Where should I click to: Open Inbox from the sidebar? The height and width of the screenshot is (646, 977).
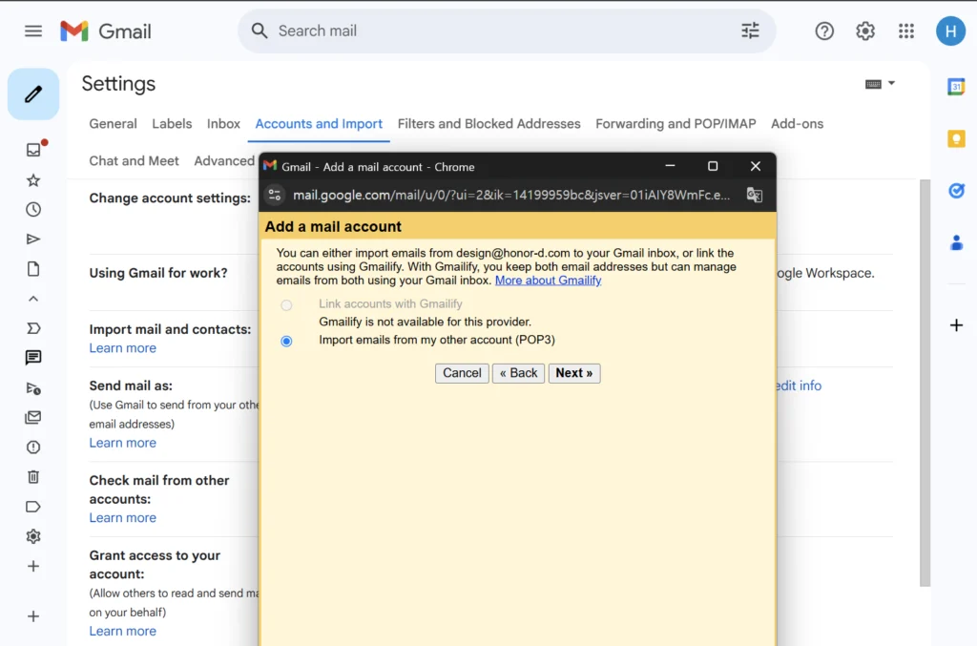pyautogui.click(x=33, y=150)
